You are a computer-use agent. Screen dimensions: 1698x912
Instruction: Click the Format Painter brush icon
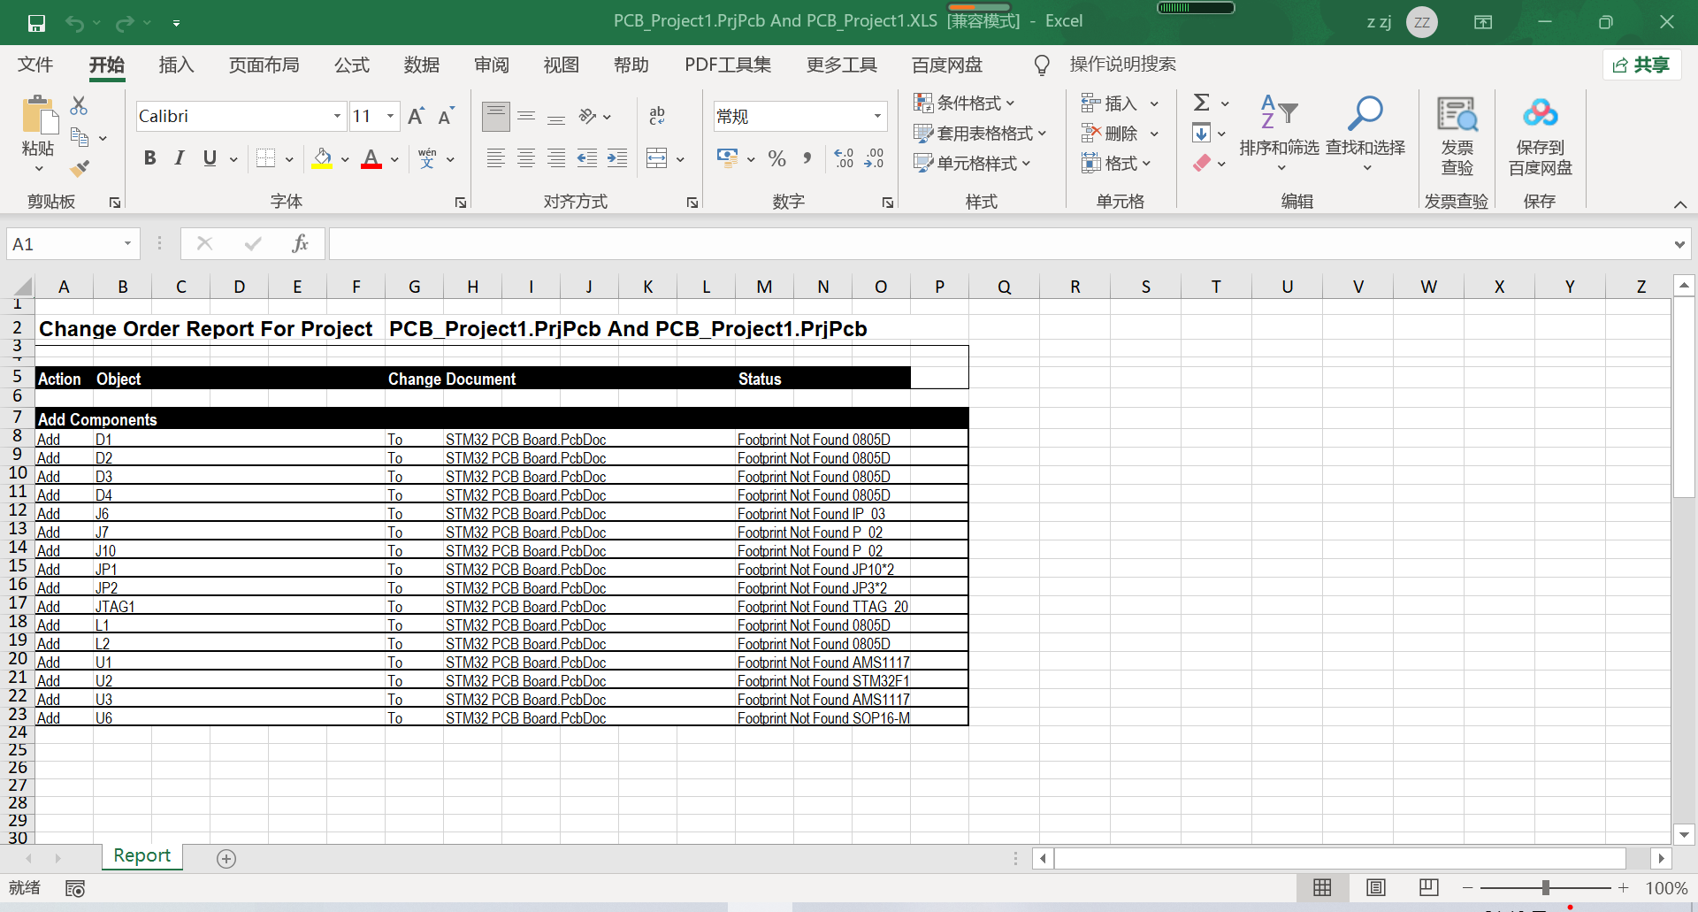tap(80, 166)
